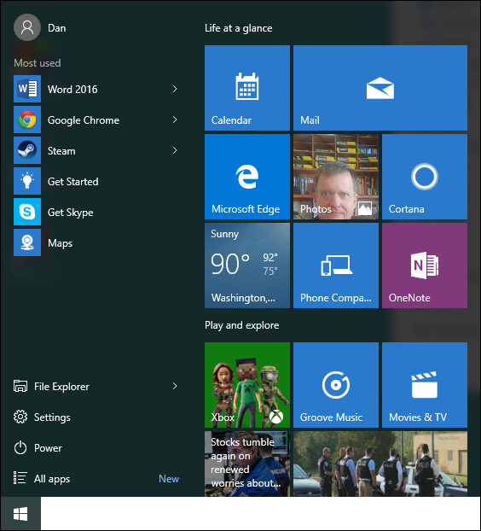Click the New label beside All apps

[169, 479]
